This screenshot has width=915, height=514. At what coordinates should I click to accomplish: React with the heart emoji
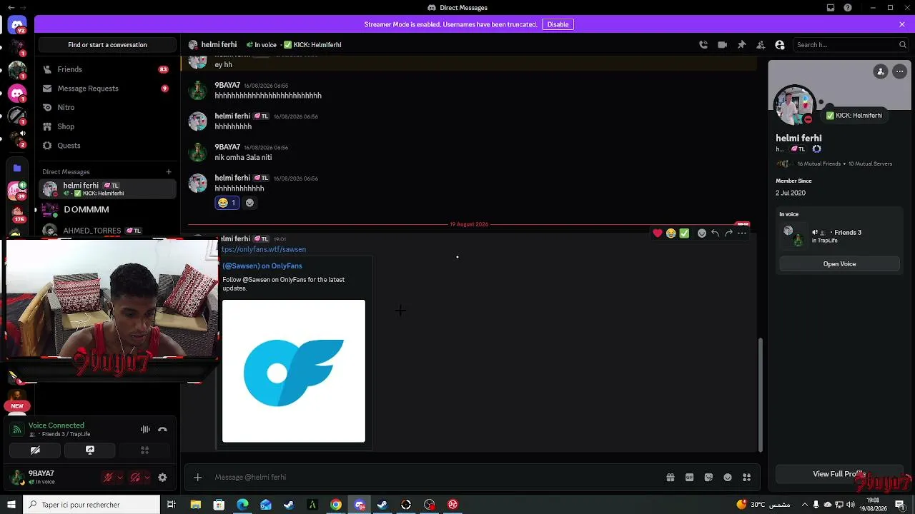click(x=658, y=233)
